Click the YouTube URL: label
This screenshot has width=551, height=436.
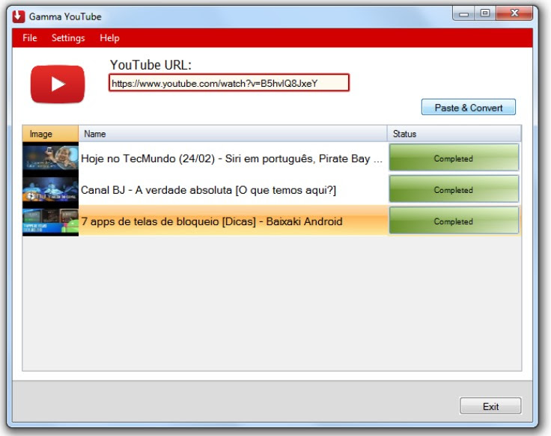[150, 65]
